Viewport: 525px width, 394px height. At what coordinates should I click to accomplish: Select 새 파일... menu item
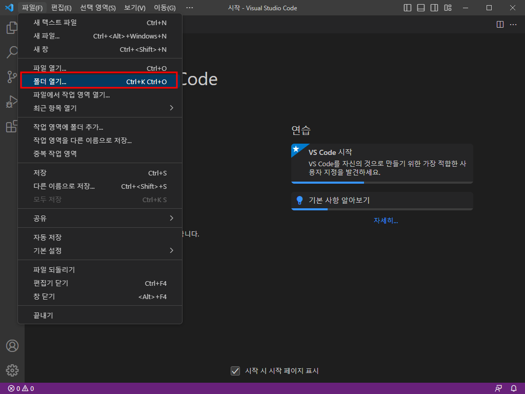[100, 36]
